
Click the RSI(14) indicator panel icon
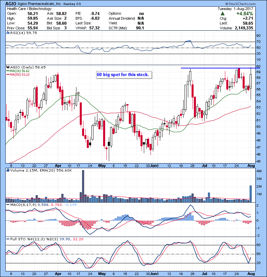coord(8,33)
